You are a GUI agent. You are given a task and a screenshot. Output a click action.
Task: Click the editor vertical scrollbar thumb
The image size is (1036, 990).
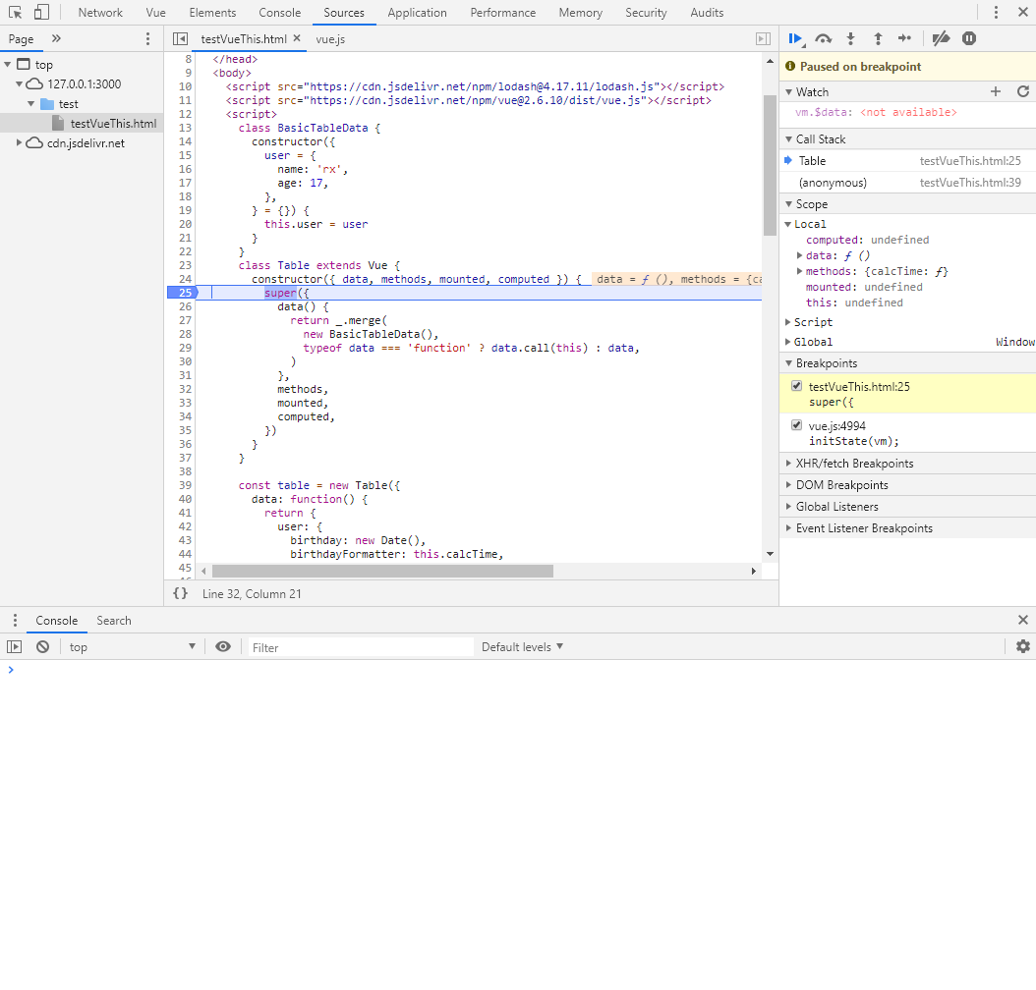770,166
